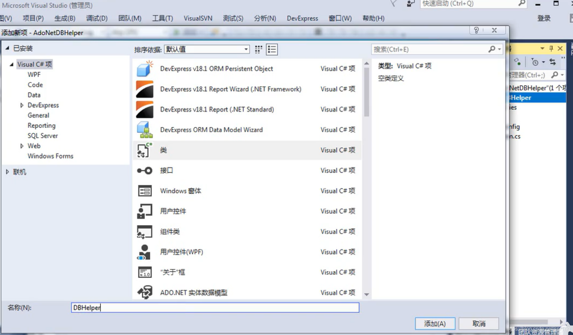The image size is (573, 335).
Task: Click the feedback person icon in title bar
Action: [410, 3]
